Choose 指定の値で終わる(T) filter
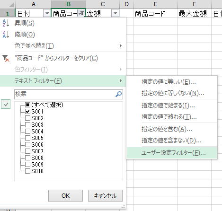Image resolution: width=222 pixels, height=211 pixels. pyautogui.click(x=172, y=117)
